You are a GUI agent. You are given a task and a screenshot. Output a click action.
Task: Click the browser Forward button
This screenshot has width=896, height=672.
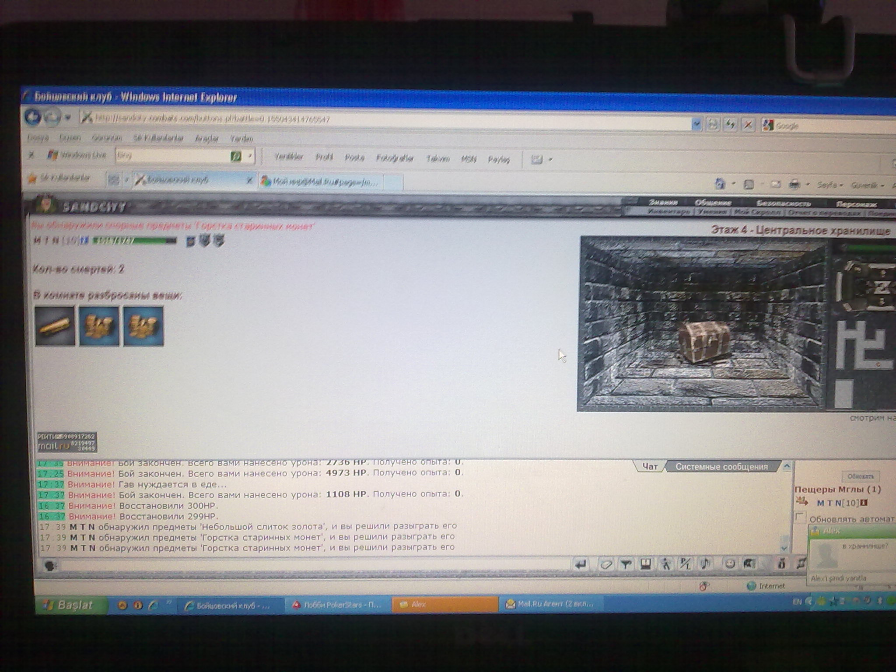point(52,117)
